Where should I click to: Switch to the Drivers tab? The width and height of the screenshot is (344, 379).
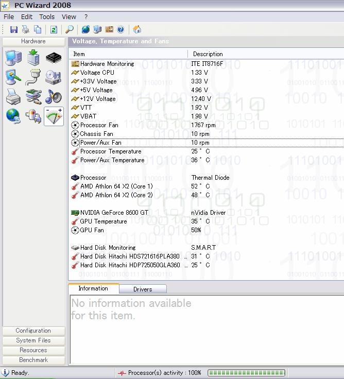click(143, 289)
